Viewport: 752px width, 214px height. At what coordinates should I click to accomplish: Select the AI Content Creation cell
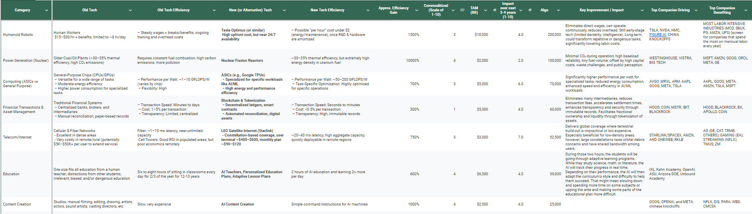pos(254,204)
